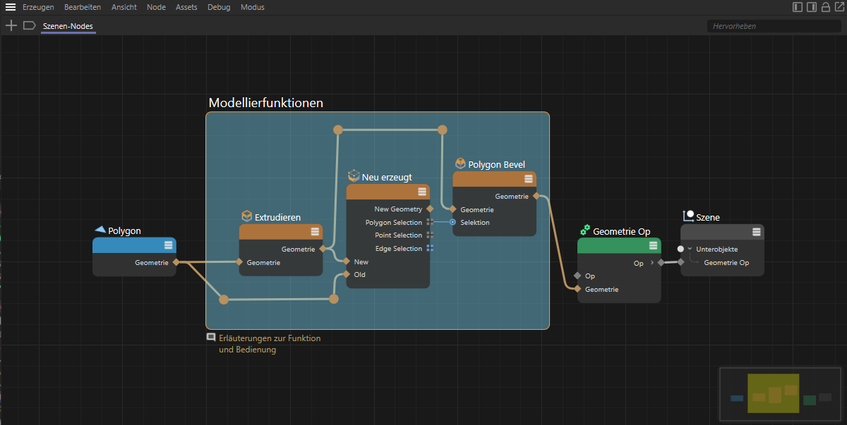The image size is (847, 425).
Task: Click the Polygon Bevel node icon
Action: coord(460,164)
